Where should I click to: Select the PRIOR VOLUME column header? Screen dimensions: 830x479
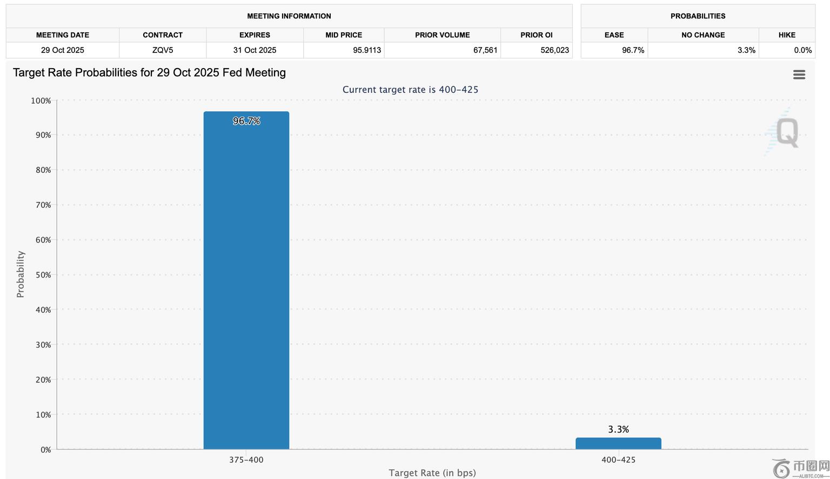tap(443, 35)
